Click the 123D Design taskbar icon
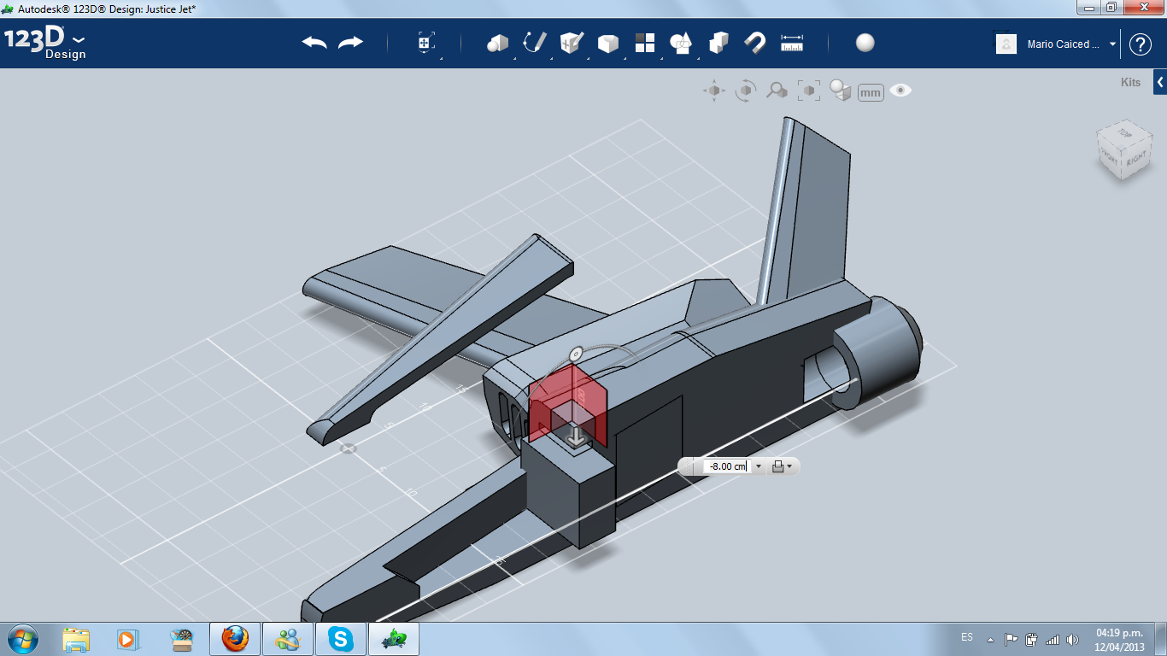Screen dimensions: 1167x656 tap(394, 639)
